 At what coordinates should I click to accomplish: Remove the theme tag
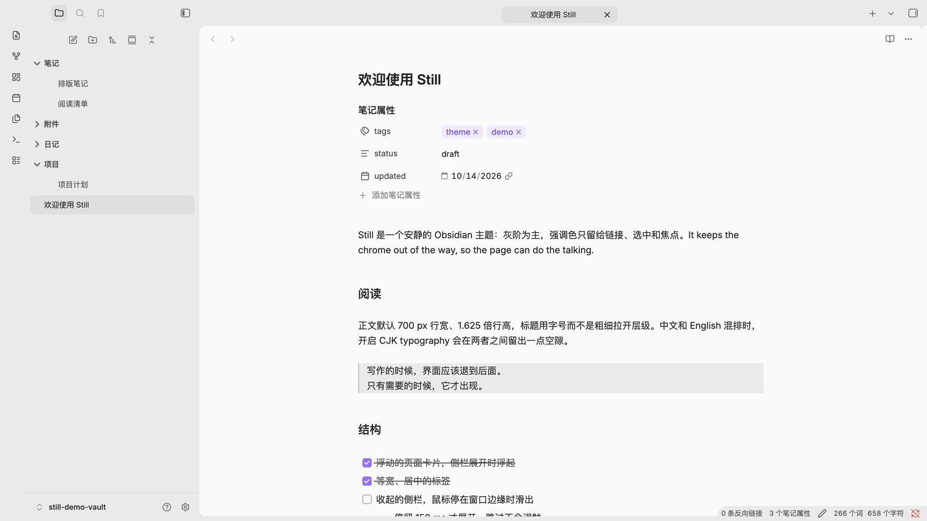(476, 132)
